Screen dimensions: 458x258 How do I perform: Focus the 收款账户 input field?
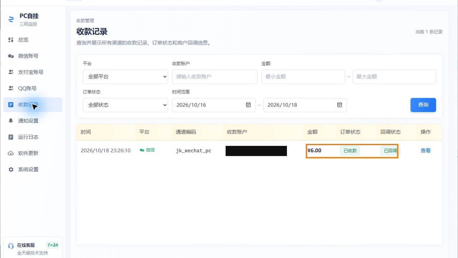215,76
